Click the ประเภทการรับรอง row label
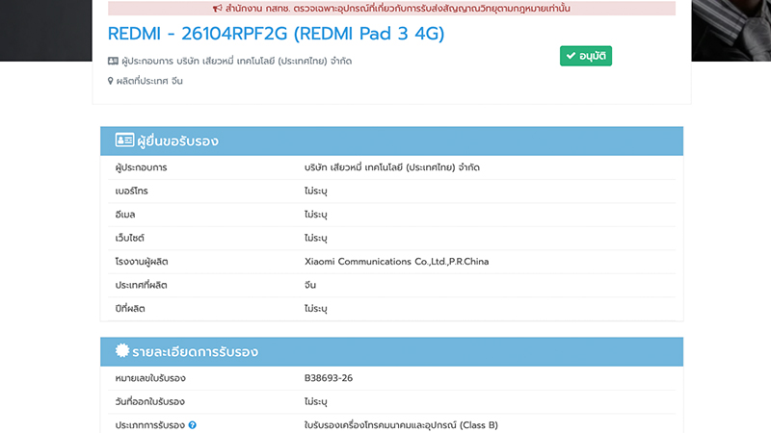Viewport: 771px width, 433px height. [150, 425]
